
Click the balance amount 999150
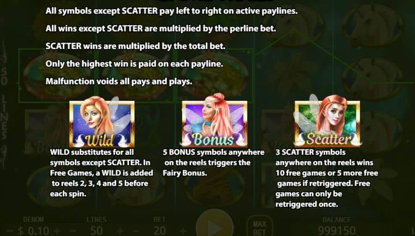point(337,231)
